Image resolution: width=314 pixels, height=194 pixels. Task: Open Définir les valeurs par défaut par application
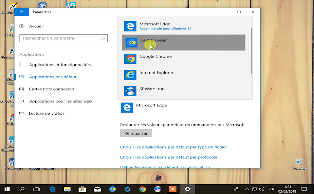(165, 167)
